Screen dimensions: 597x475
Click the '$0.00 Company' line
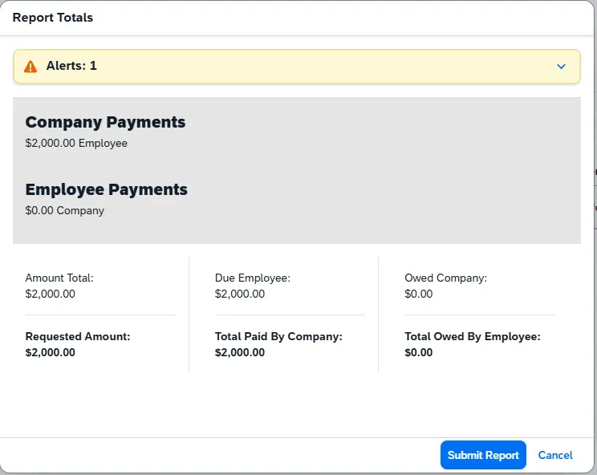click(x=65, y=210)
